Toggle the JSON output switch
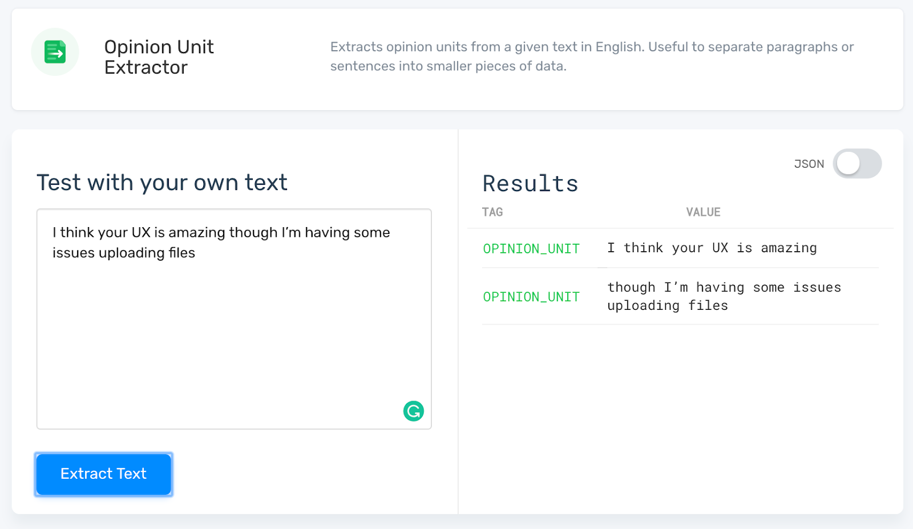Screen dimensions: 913x529 pos(857,164)
